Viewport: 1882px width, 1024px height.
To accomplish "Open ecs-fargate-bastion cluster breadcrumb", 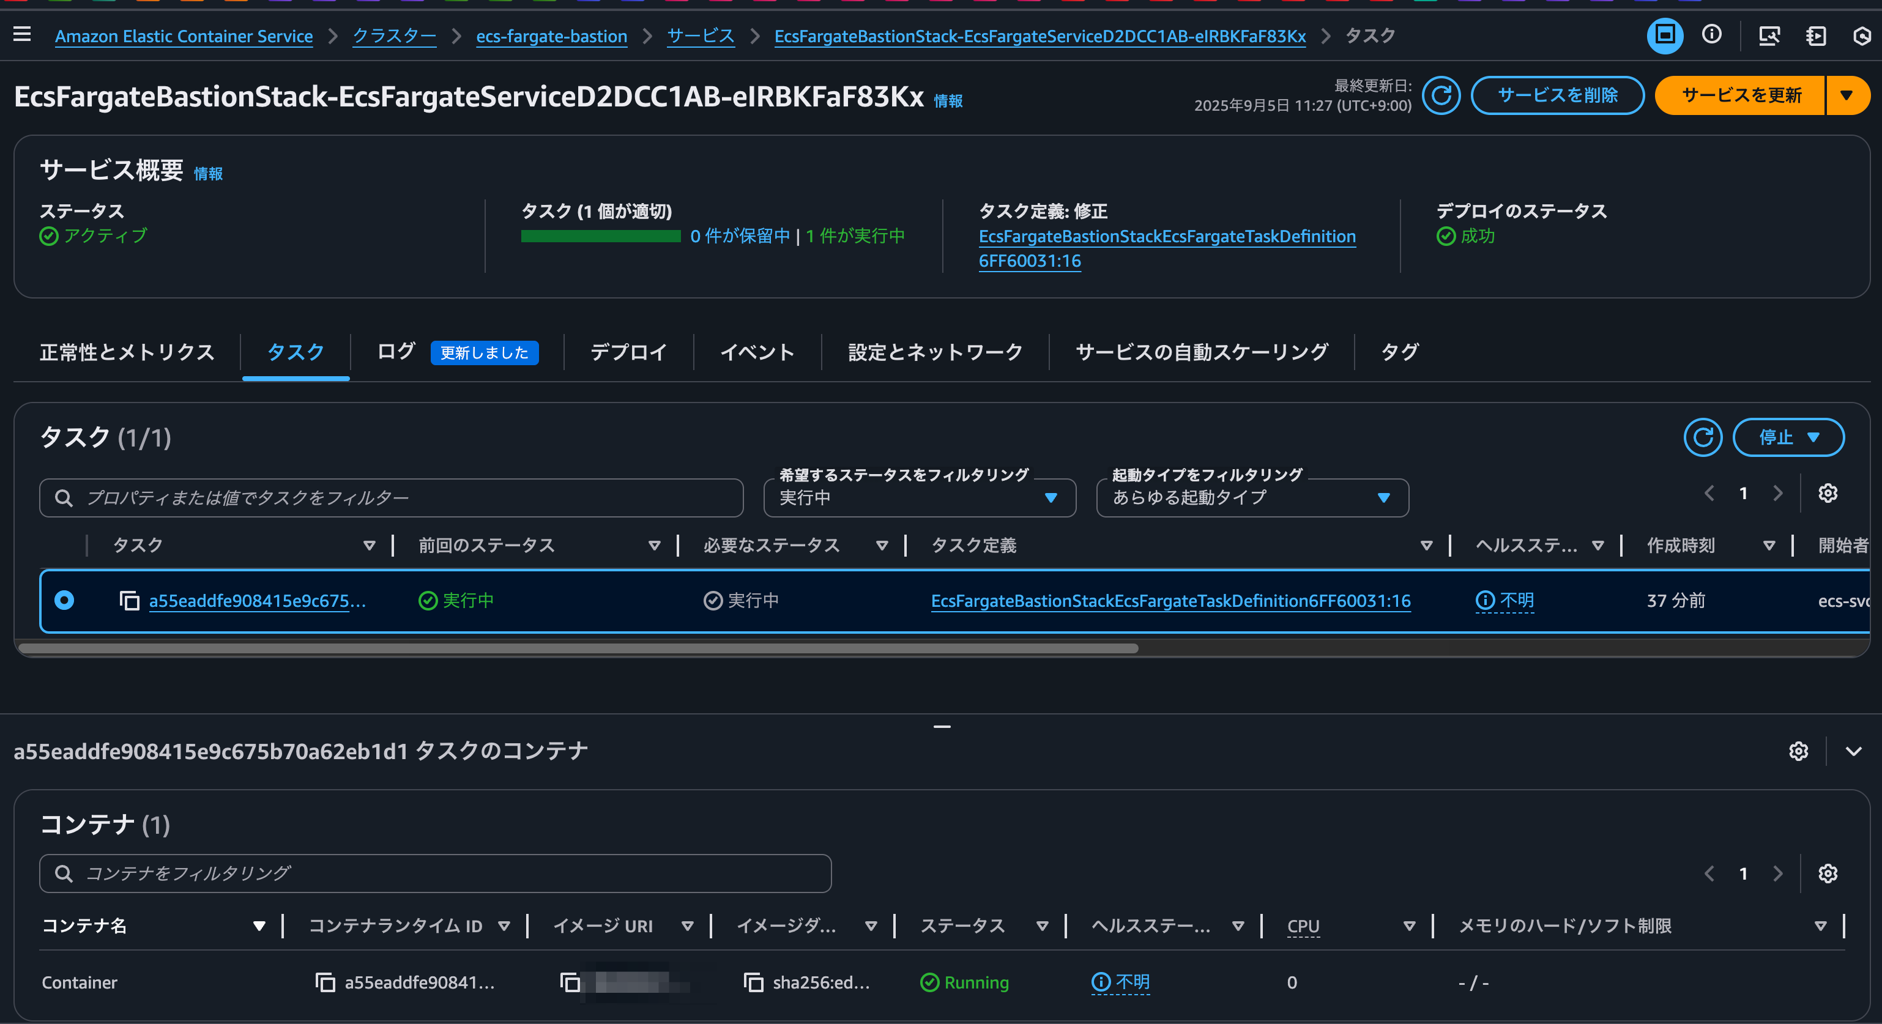I will click(x=552, y=36).
